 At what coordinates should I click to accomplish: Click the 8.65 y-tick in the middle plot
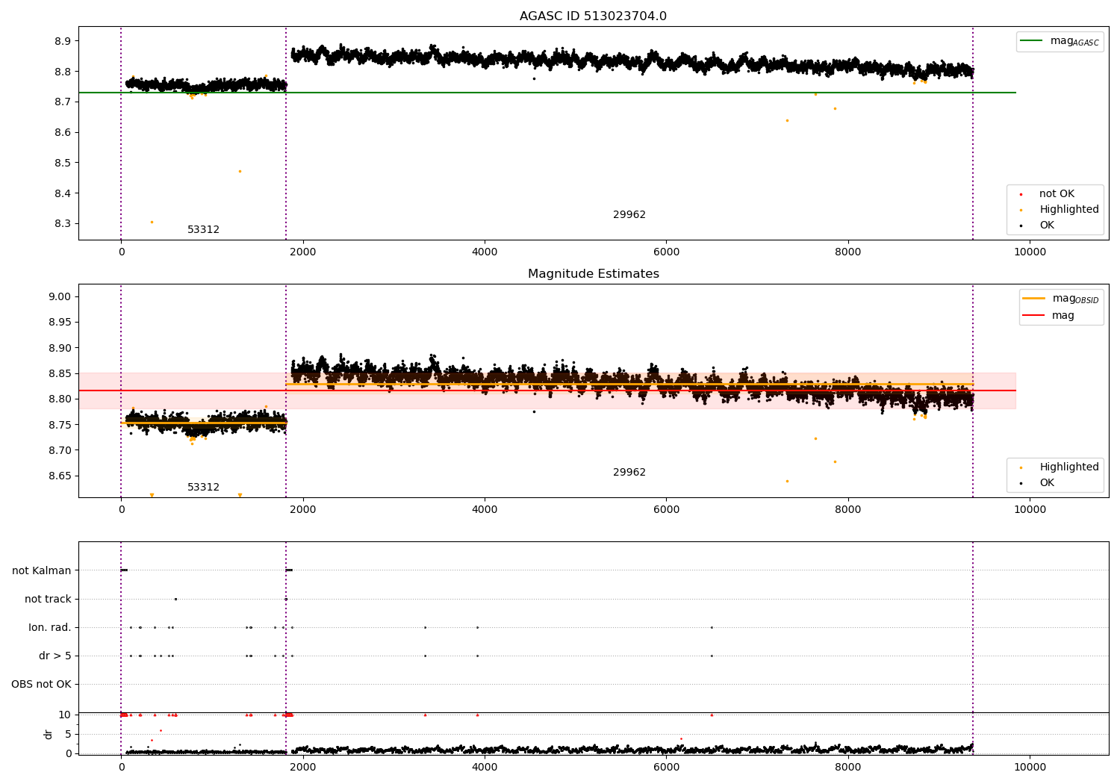click(60, 476)
